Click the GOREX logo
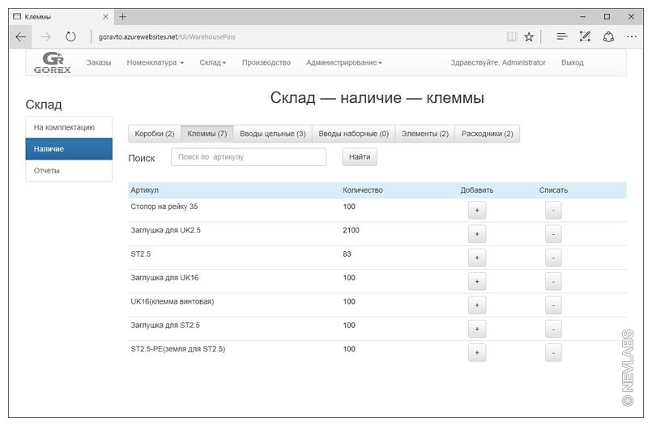The width and height of the screenshot is (652, 426). point(53,62)
